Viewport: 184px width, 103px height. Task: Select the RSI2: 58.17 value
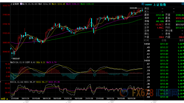coord(42,82)
